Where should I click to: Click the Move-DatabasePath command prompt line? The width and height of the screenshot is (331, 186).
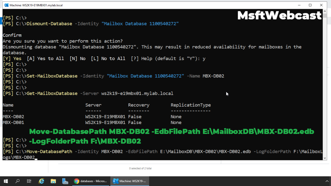point(138,152)
